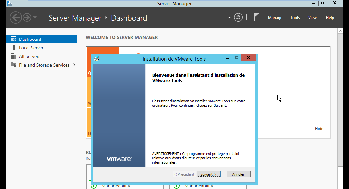The height and width of the screenshot is (189, 349).
Task: Select Local Server in the sidebar
Action: 41,48
